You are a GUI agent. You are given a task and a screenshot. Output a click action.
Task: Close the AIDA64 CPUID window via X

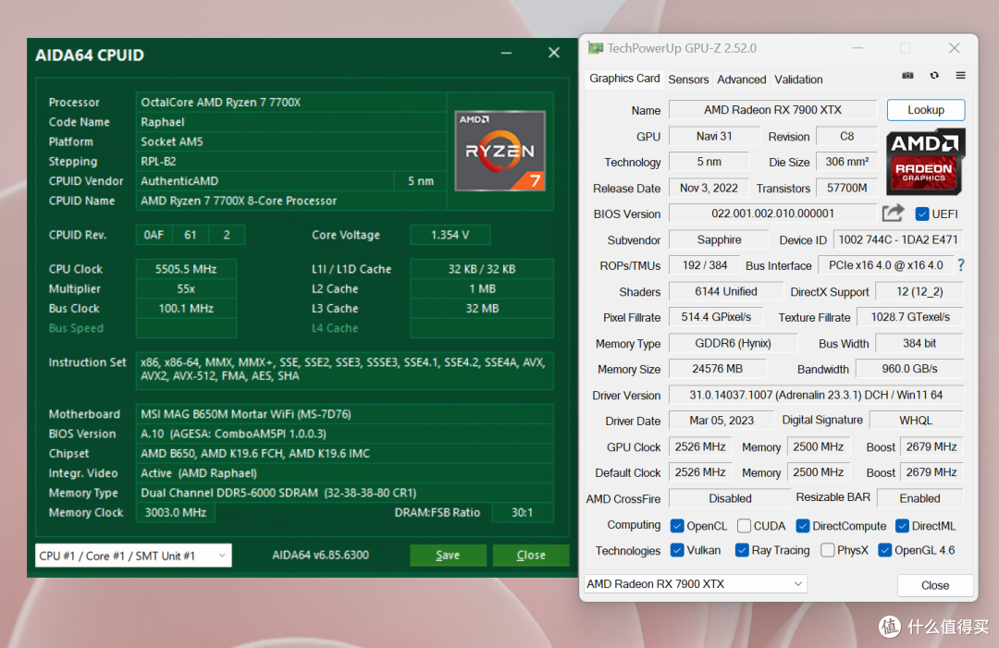554,54
